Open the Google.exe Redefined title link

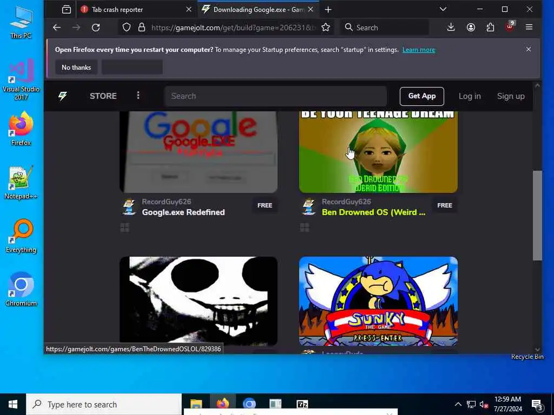click(x=183, y=212)
